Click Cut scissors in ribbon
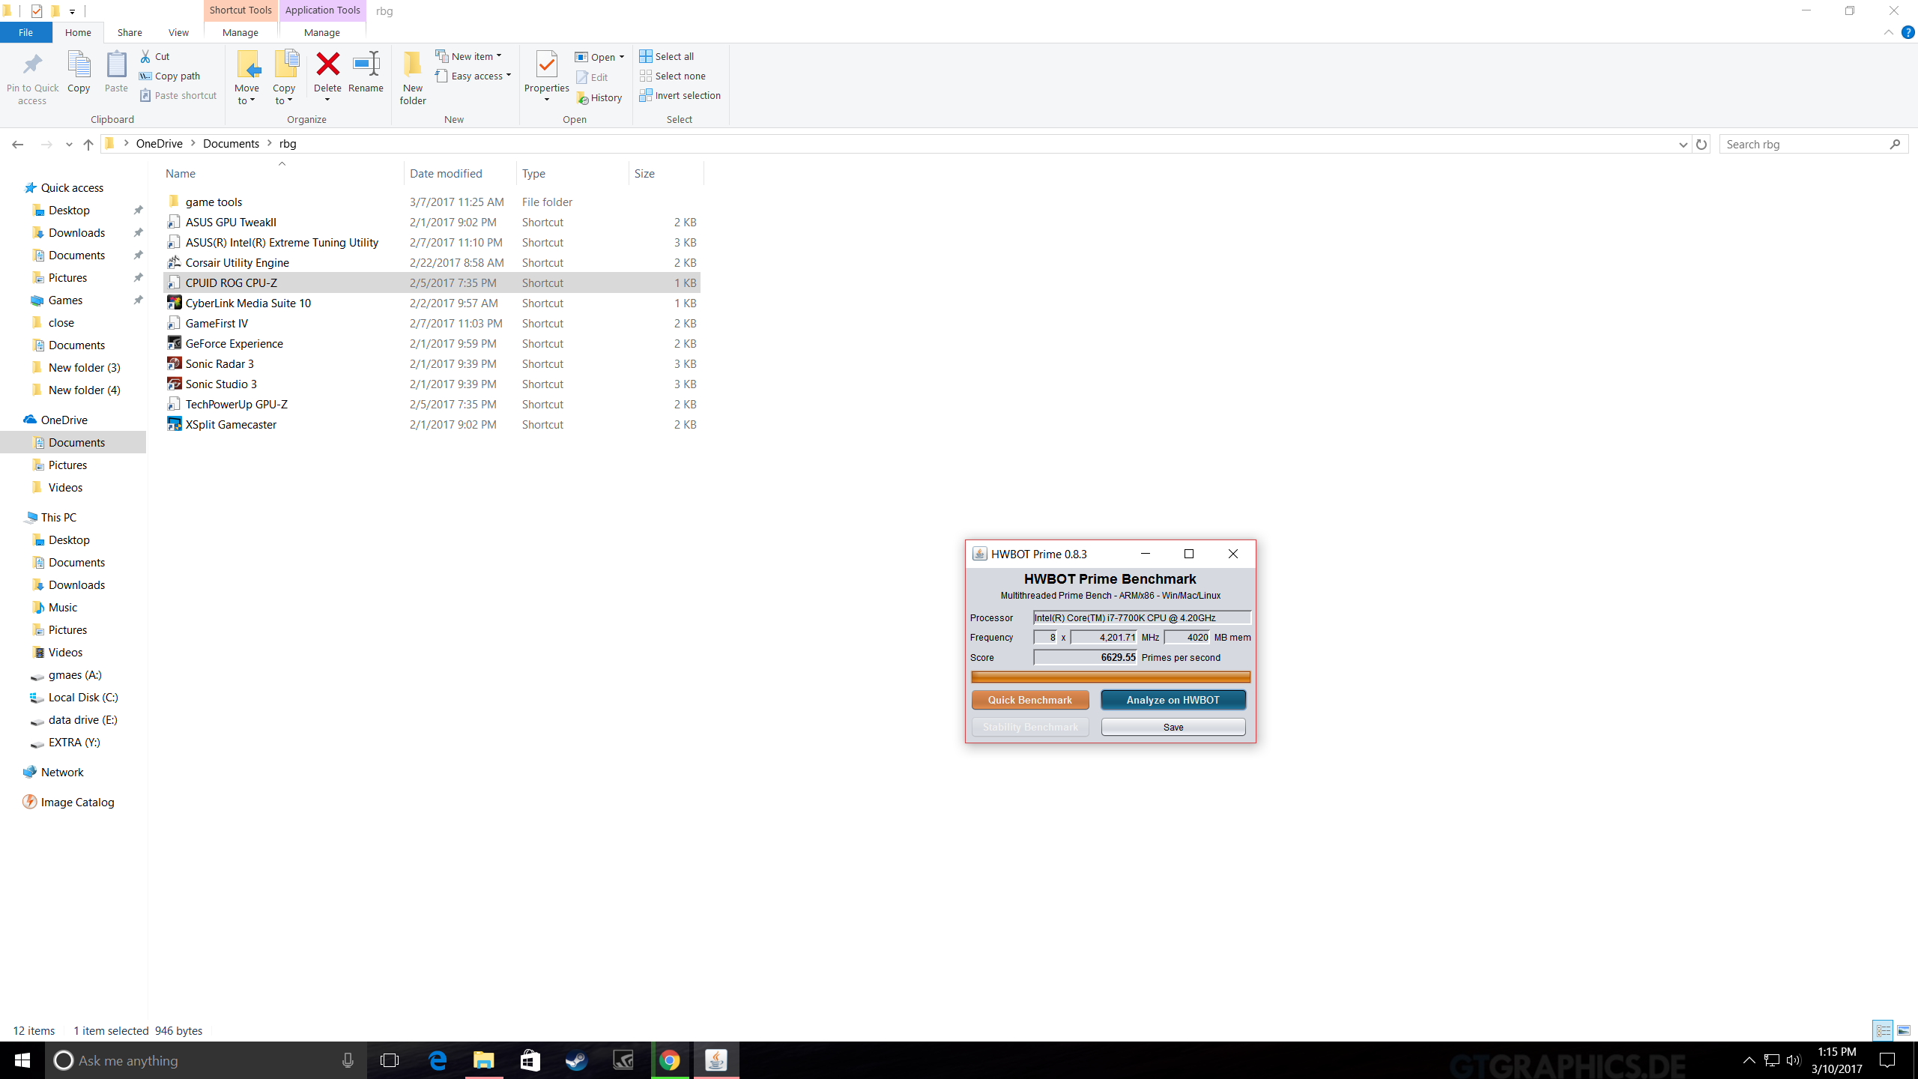Viewport: 1918px width, 1079px height. [x=145, y=56]
